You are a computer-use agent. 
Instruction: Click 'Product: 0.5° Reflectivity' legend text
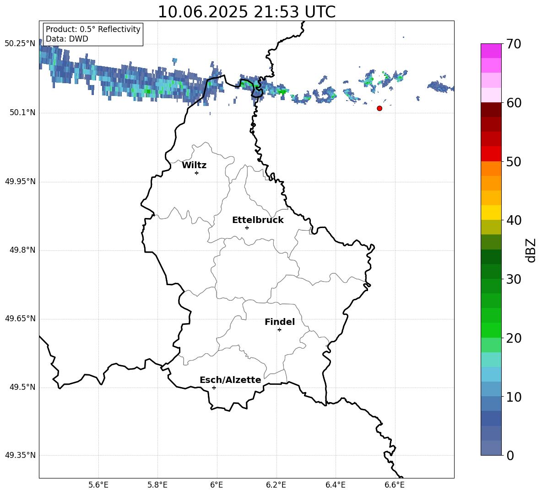click(93, 29)
